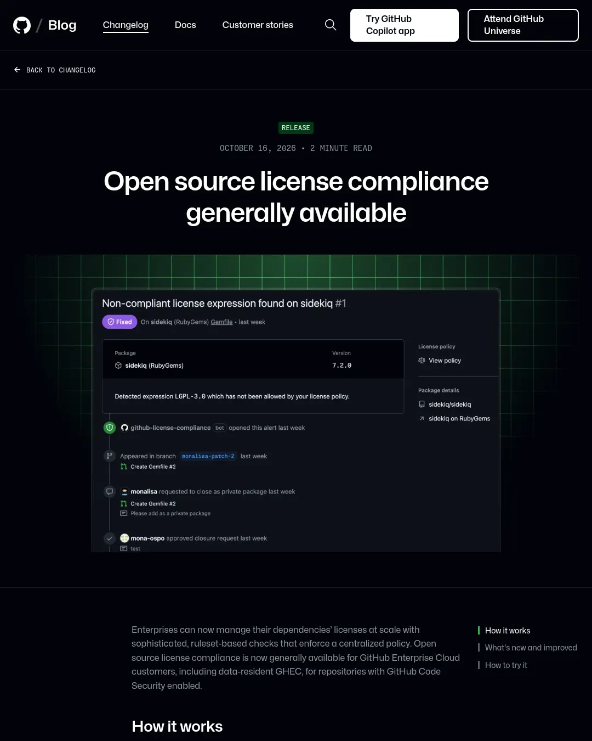
Task: Click sidekiq/sidekiq package detail
Action: [449, 405]
